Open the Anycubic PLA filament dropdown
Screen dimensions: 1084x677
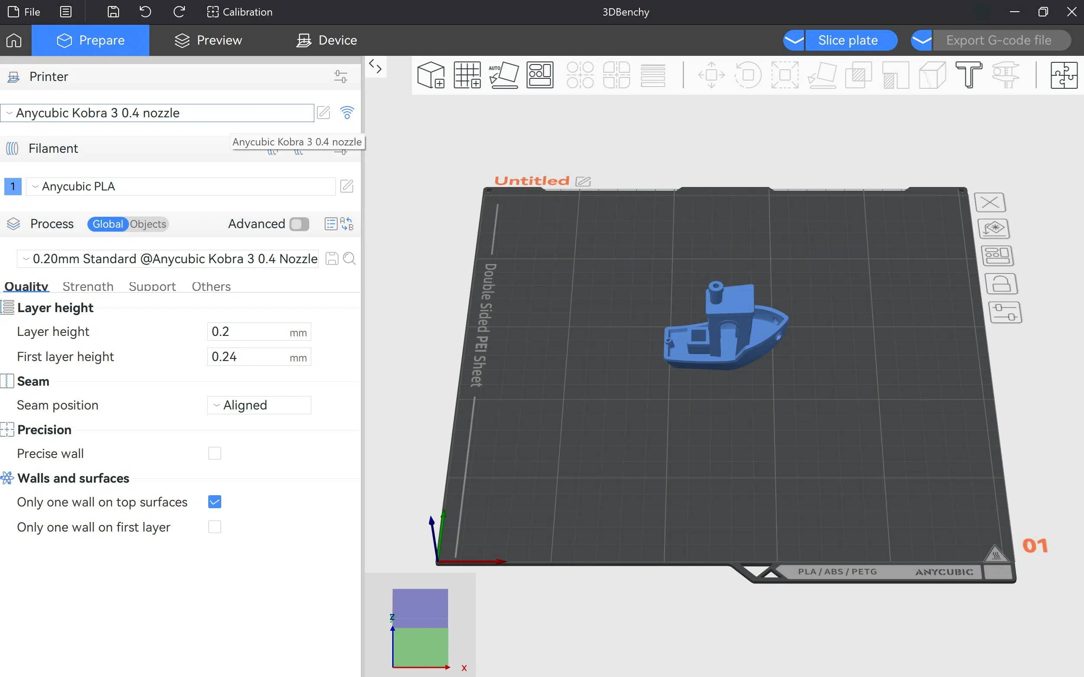coord(181,186)
